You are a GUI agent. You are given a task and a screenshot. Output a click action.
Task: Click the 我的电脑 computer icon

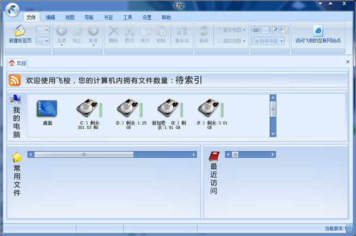[x=15, y=100]
